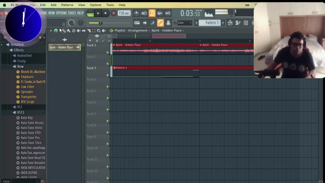Mute Track 3 with its green LED
The height and width of the screenshot is (183, 325).
point(107,75)
